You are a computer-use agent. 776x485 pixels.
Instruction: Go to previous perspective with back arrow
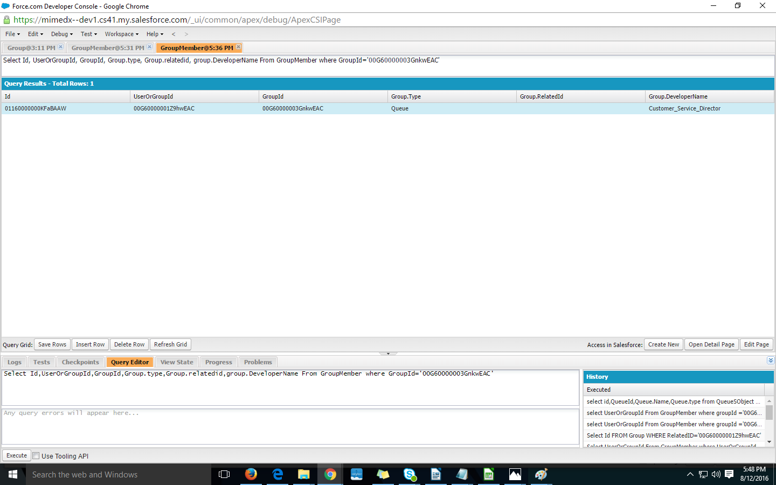(x=174, y=34)
